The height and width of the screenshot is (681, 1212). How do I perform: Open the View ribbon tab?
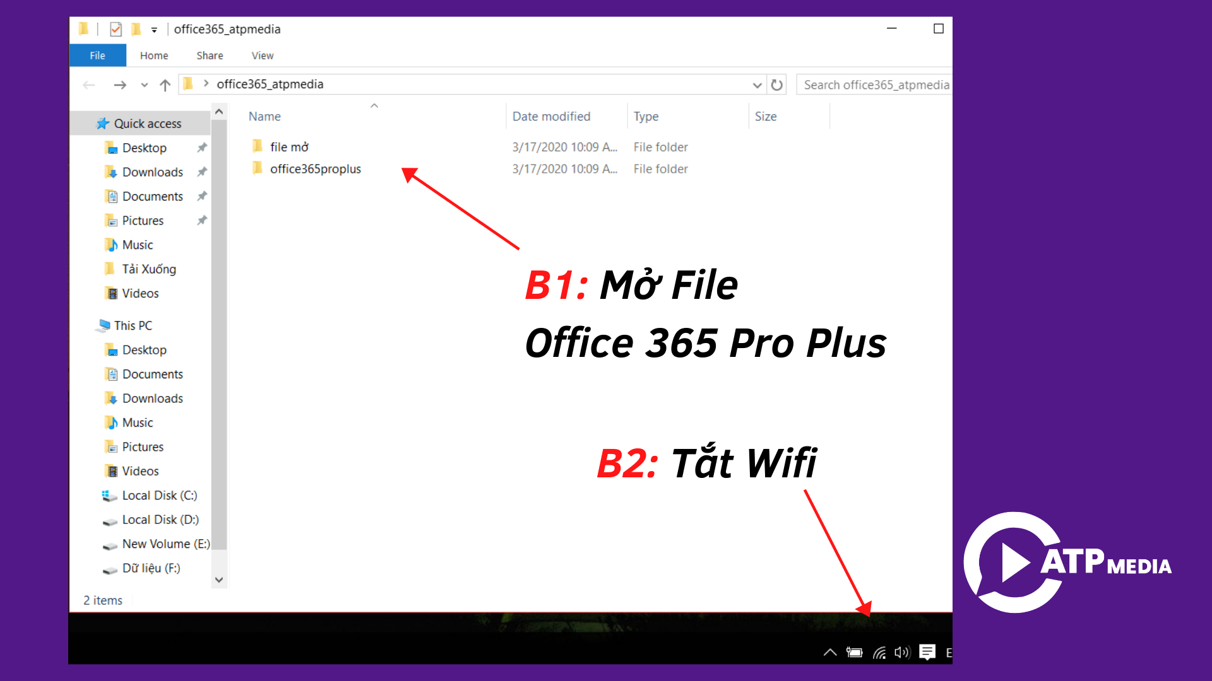coord(263,55)
